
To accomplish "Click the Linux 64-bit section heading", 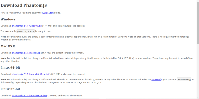I will coord(10,68).
